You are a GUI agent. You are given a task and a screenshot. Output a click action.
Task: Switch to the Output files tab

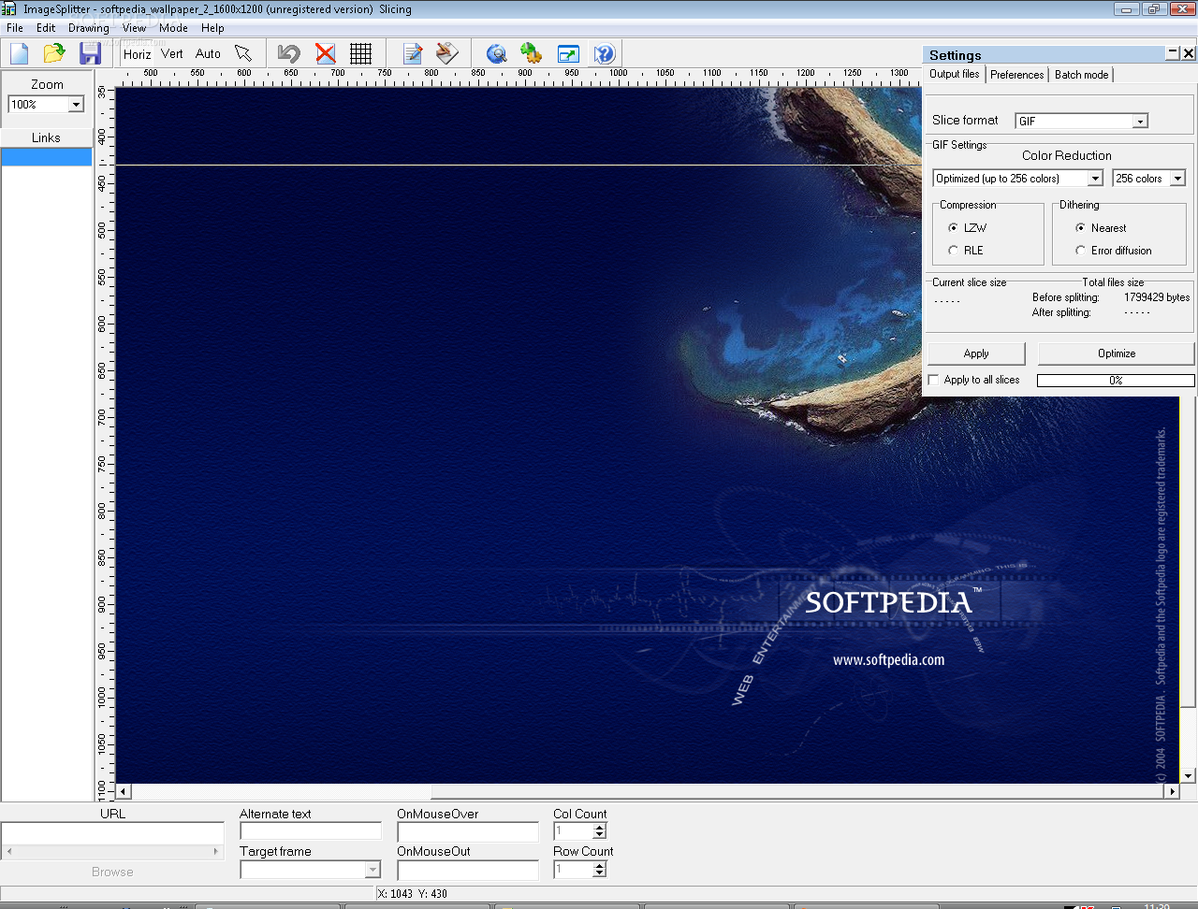click(955, 74)
